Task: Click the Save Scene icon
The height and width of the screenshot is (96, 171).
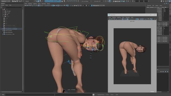Action: tap(17, 1)
